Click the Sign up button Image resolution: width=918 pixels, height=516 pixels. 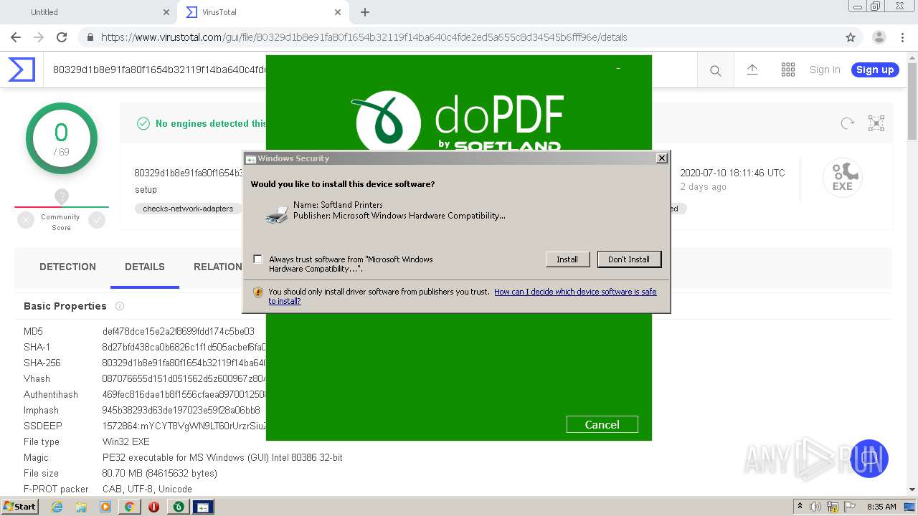click(875, 70)
